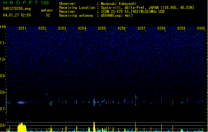Click the 0254 time axis marker

point(82,28)
